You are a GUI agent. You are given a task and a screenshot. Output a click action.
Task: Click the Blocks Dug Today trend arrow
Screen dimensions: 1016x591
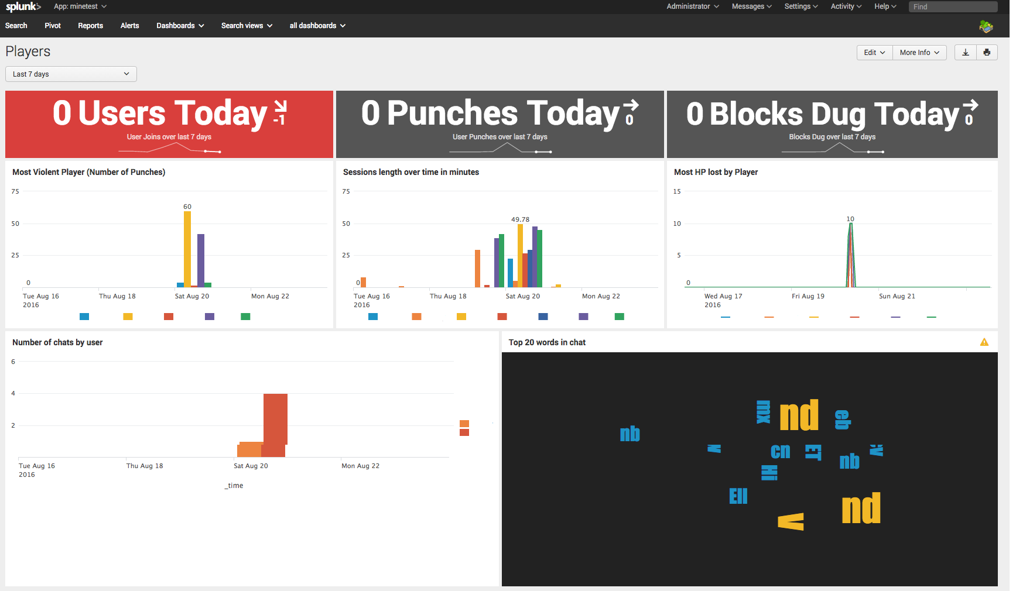[x=970, y=105]
